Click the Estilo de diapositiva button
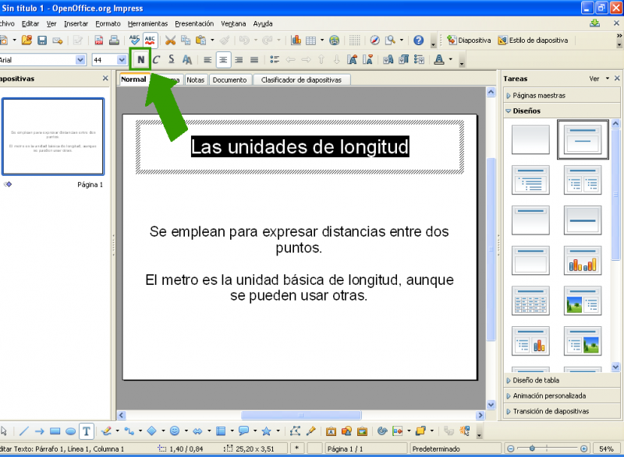Screen dimensions: 624x457 coord(534,40)
